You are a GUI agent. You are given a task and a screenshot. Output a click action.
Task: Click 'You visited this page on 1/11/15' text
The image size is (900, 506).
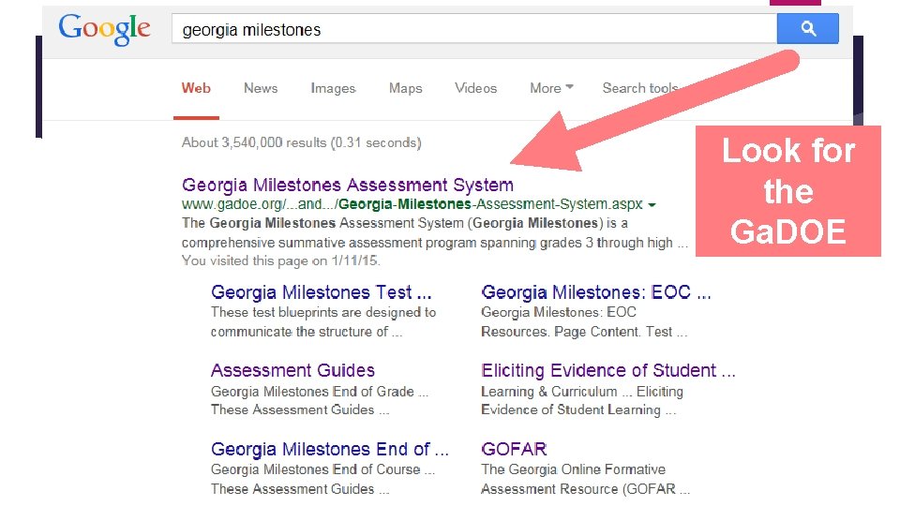point(280,260)
